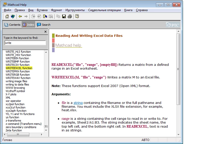Screen dimensions: 207x144
Task: Select 'xor operator' index entry
Action: coord(13,101)
